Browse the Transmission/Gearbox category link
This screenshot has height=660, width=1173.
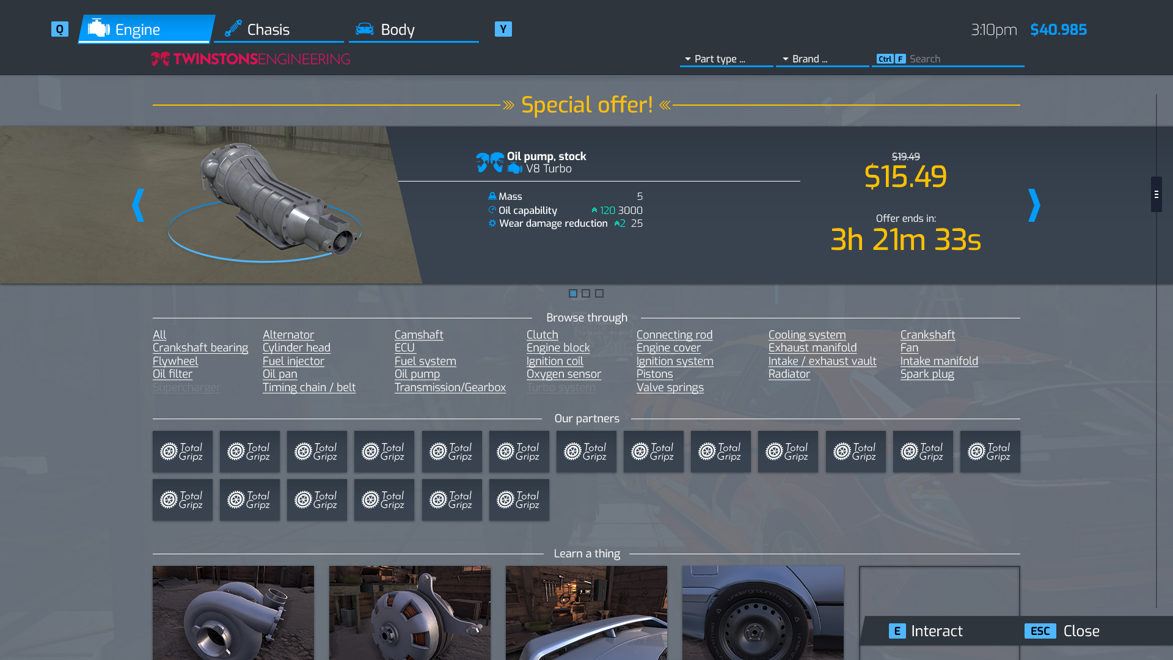coord(450,387)
